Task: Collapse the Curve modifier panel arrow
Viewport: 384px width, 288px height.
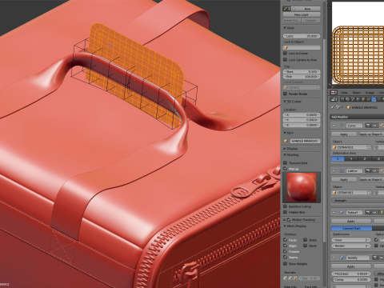Action: pos(334,125)
